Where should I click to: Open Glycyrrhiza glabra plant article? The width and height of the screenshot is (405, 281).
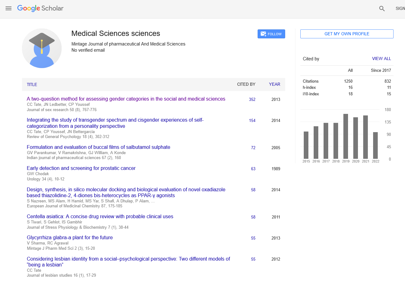tap(70, 238)
